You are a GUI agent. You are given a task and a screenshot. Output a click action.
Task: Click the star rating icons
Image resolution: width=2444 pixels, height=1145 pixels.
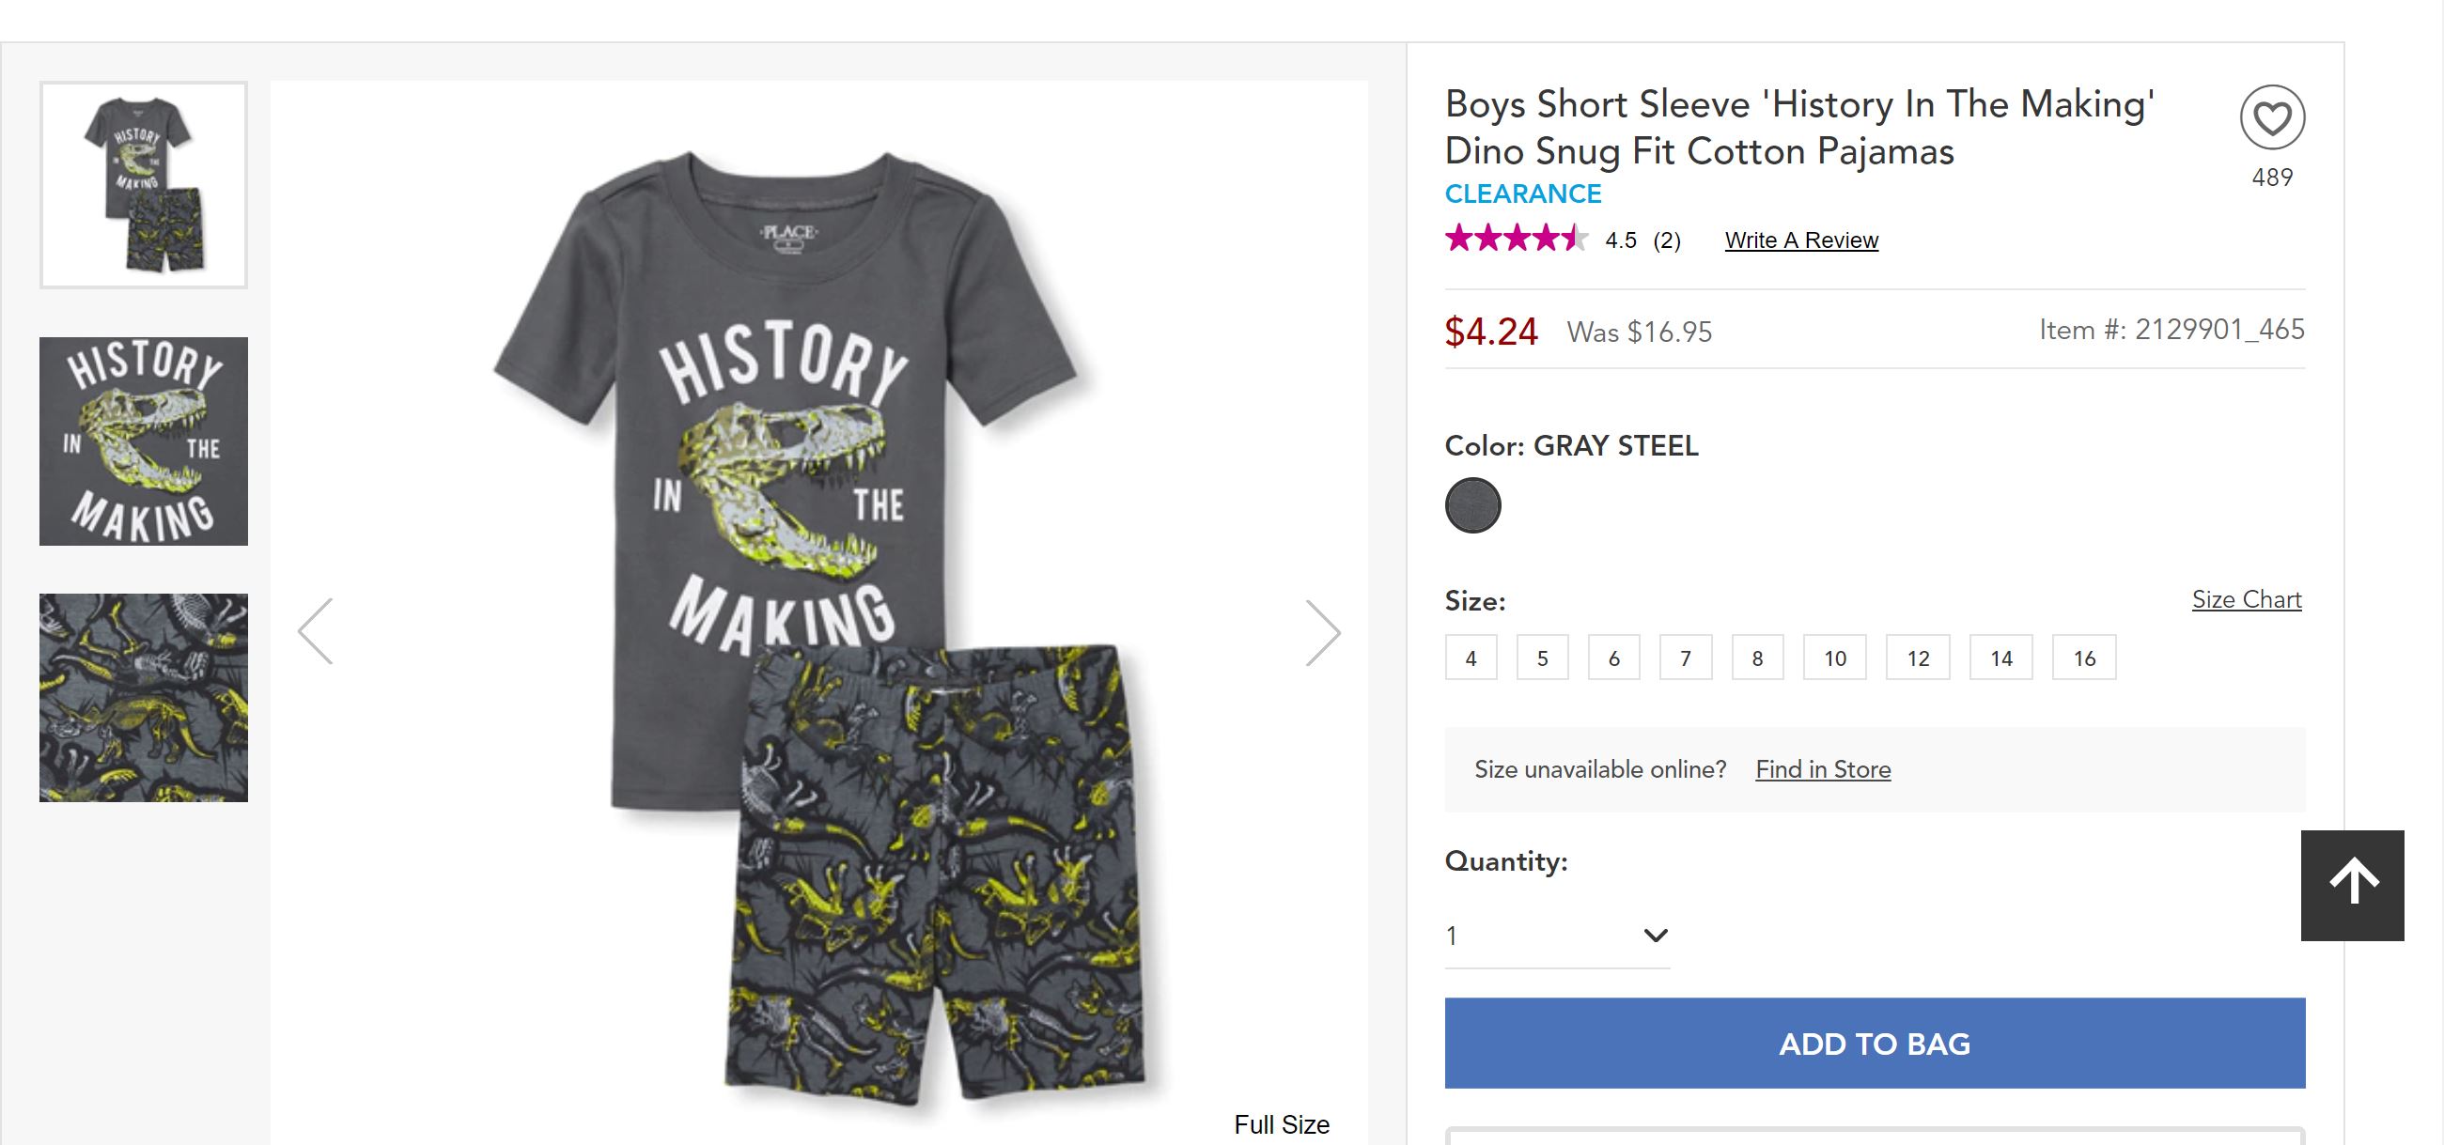click(1515, 238)
